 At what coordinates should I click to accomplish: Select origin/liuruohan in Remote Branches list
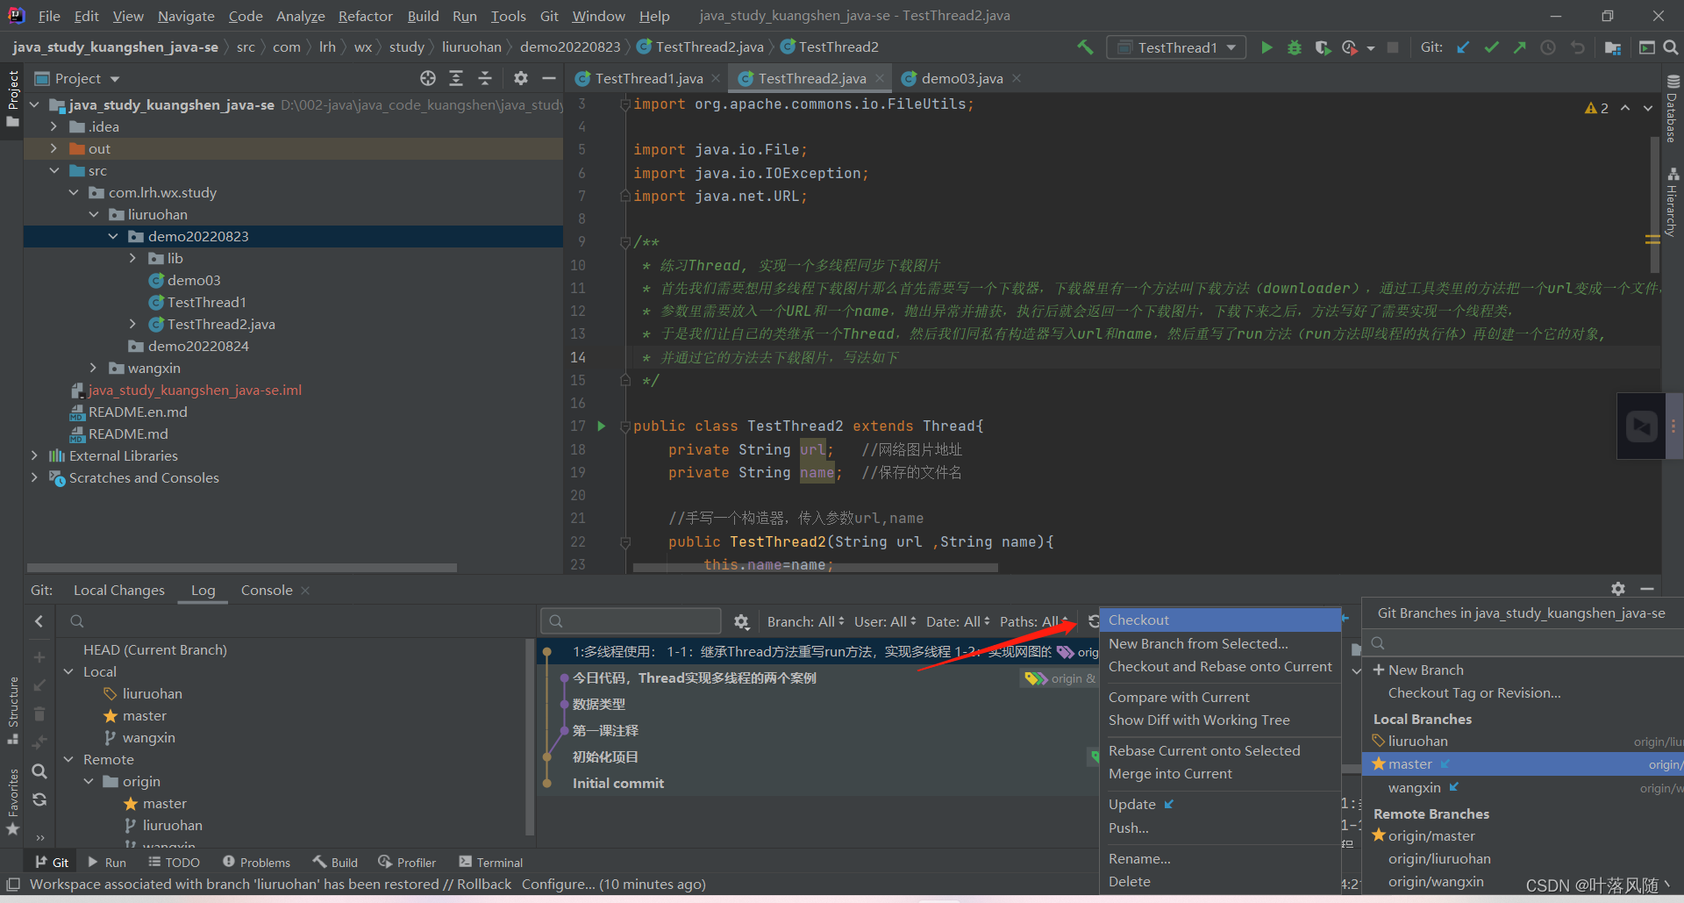click(x=1439, y=858)
